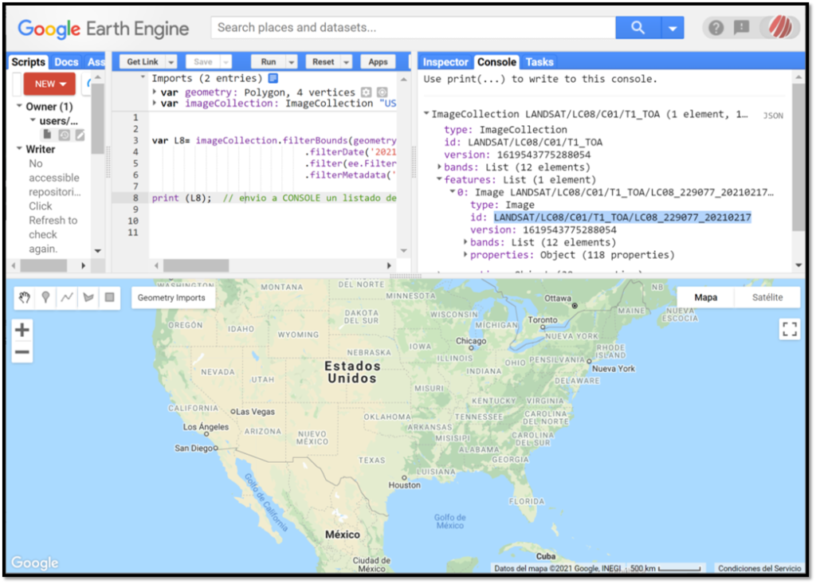
Task: Click "type: Image" console row
Action: click(502, 205)
